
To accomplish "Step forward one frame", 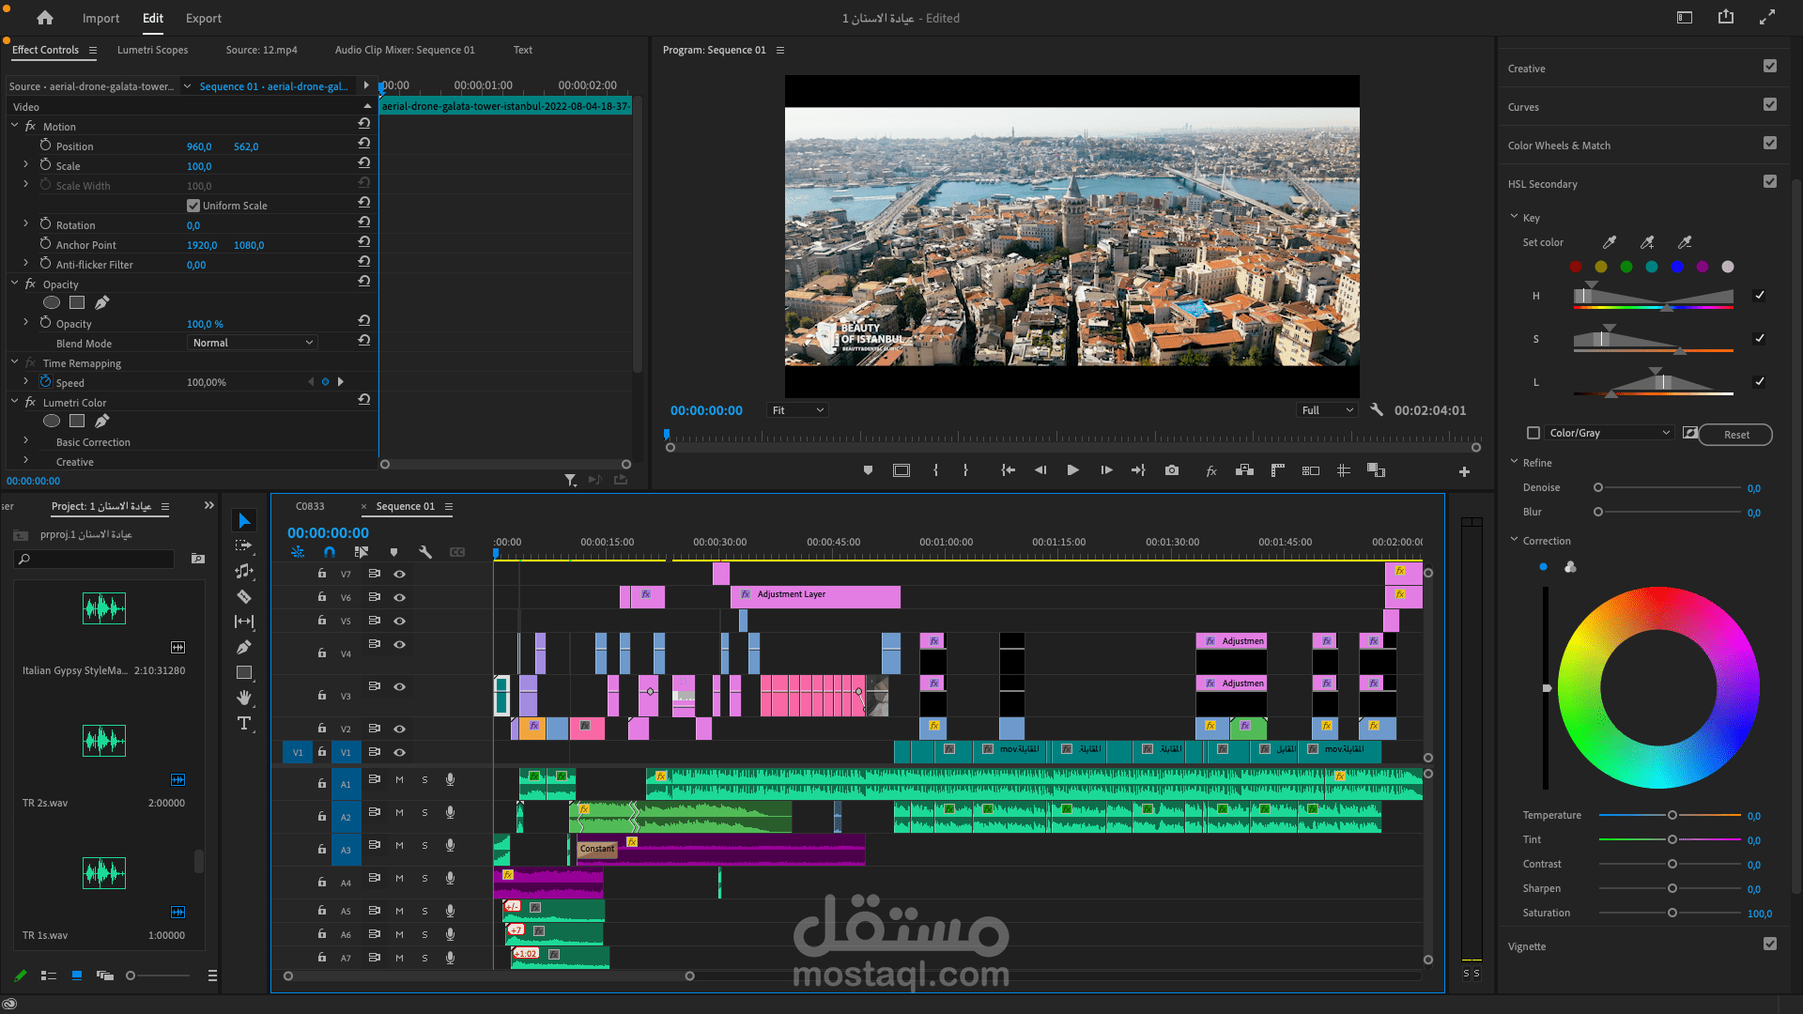I will pyautogui.click(x=1106, y=470).
